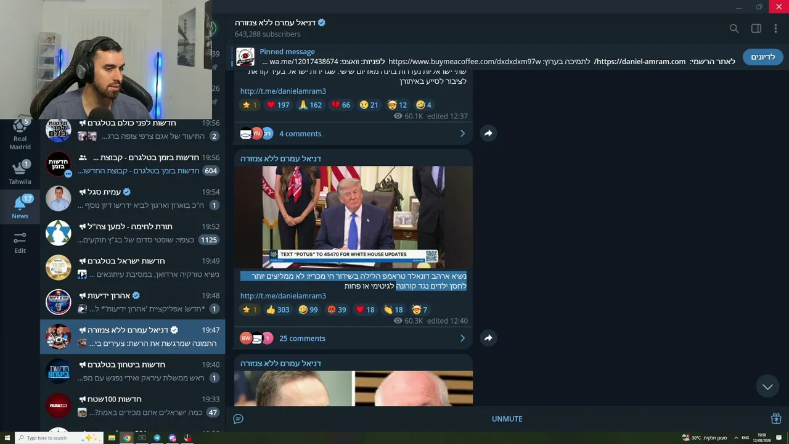Click the 604 unread badge
This screenshot has height=444, width=789.
point(211,171)
